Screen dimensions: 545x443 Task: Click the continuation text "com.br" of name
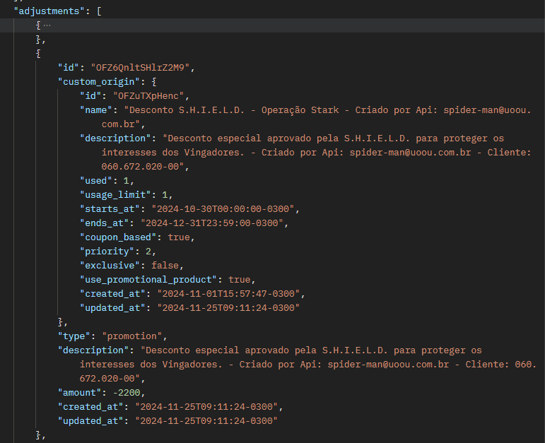tap(118, 124)
